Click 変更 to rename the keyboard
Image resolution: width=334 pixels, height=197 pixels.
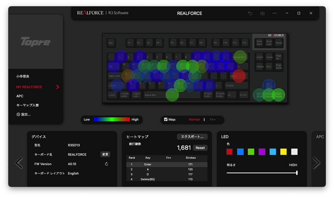(x=105, y=154)
